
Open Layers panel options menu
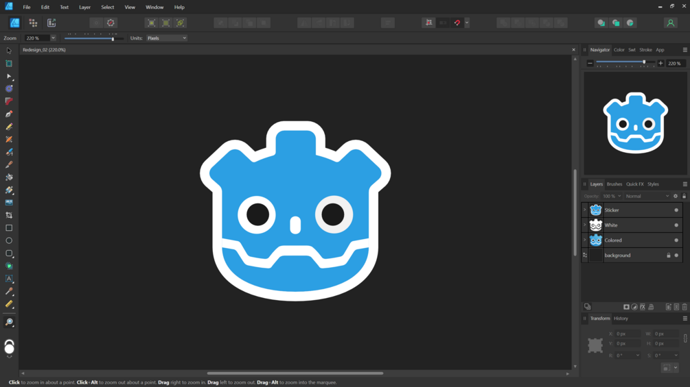point(685,184)
